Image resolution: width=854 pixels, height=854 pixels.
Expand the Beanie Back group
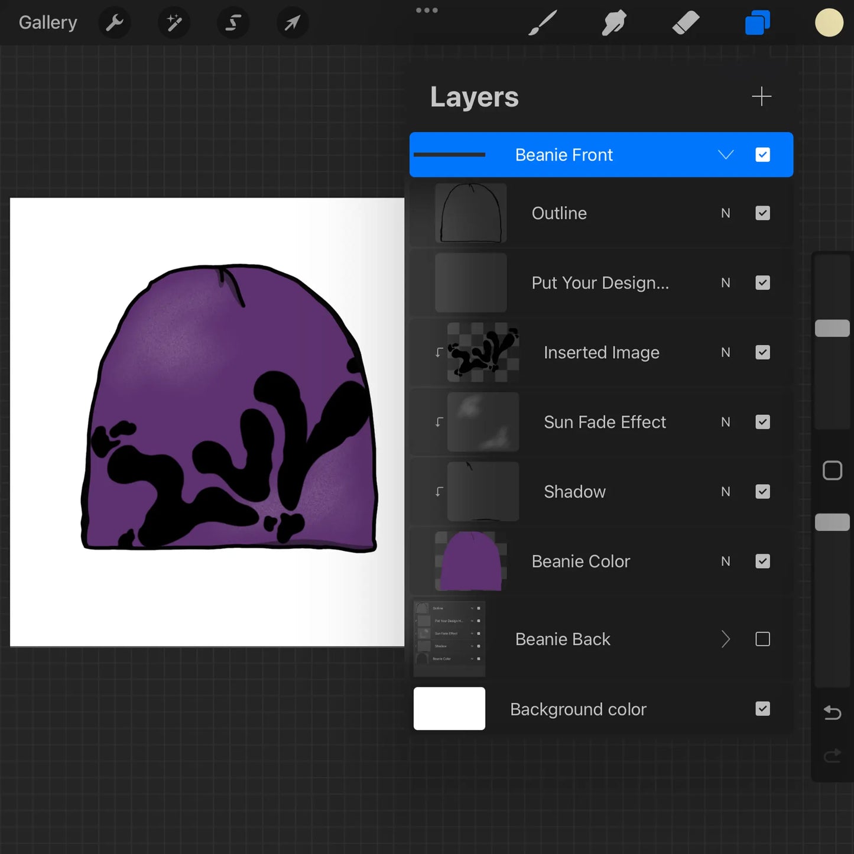coord(726,639)
